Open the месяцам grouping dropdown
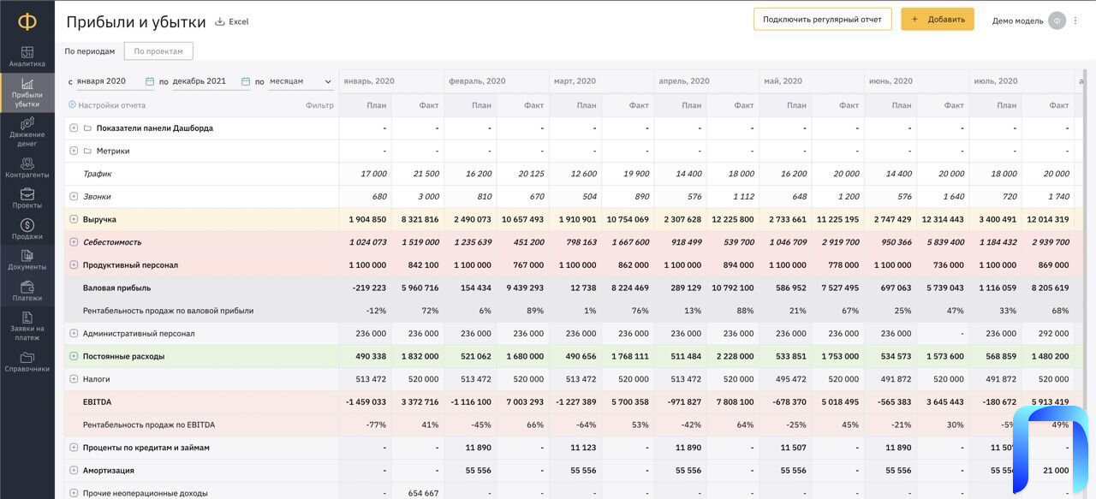 tap(301, 81)
